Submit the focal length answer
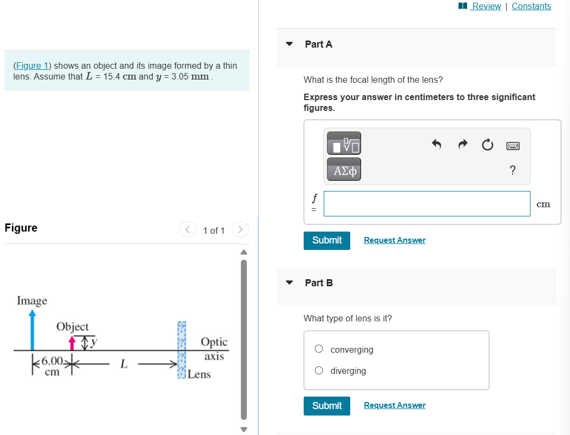 [x=326, y=240]
